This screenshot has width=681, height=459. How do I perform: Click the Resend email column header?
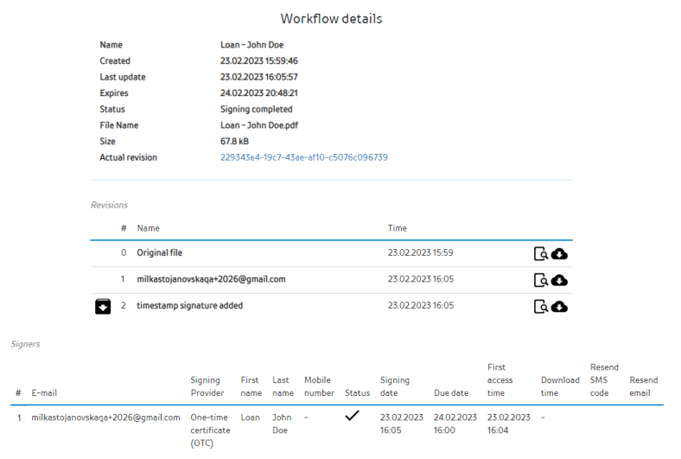pos(643,386)
